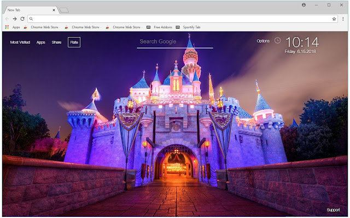Select the New Tab browser tab

[30, 10]
